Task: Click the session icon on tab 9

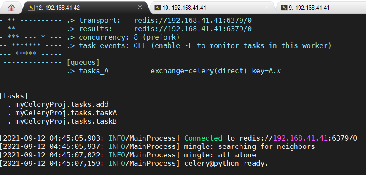Action: tap(284, 8)
